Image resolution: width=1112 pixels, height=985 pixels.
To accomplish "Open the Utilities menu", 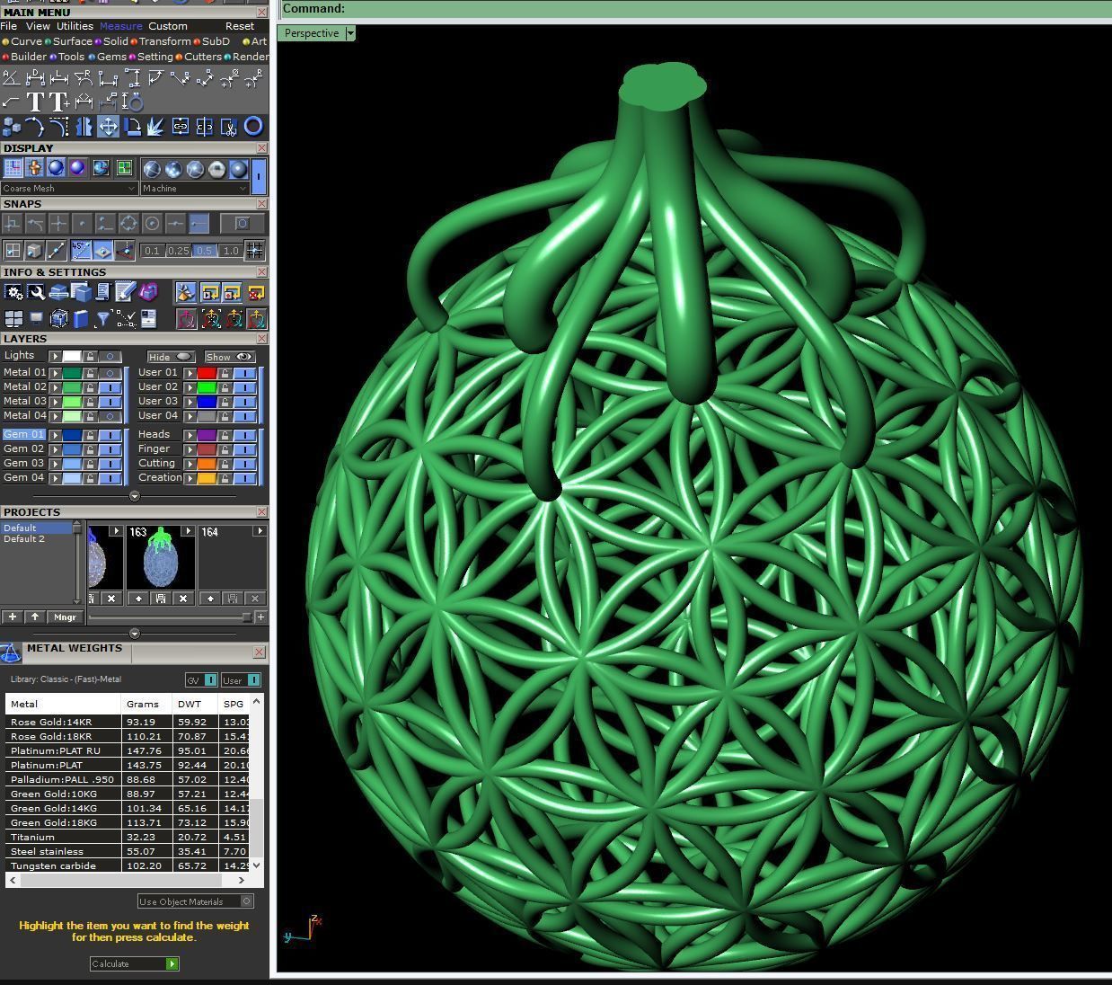I will point(75,26).
